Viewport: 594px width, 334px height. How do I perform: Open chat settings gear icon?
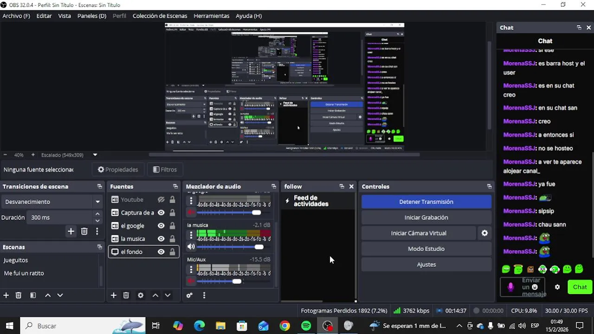pos(557,287)
